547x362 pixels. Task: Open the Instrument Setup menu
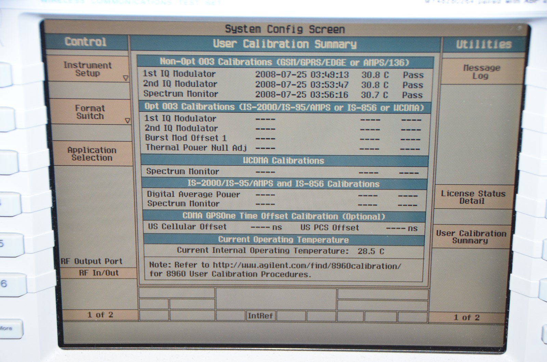click(x=88, y=69)
